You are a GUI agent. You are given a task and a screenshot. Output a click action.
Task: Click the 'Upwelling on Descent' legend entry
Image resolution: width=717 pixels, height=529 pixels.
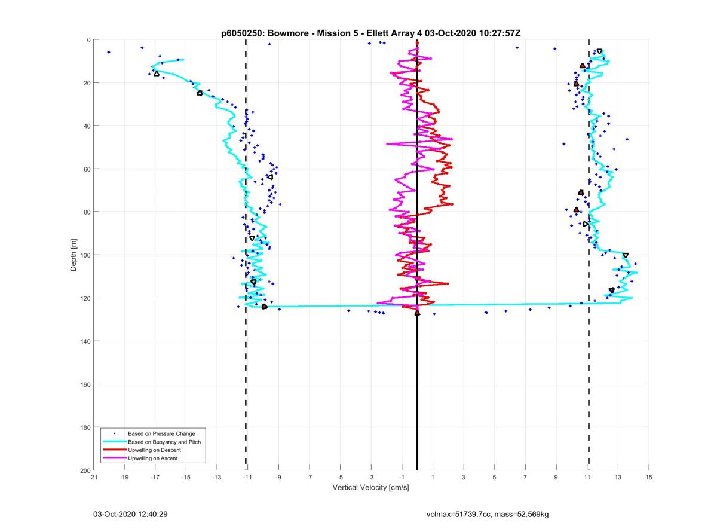154,450
